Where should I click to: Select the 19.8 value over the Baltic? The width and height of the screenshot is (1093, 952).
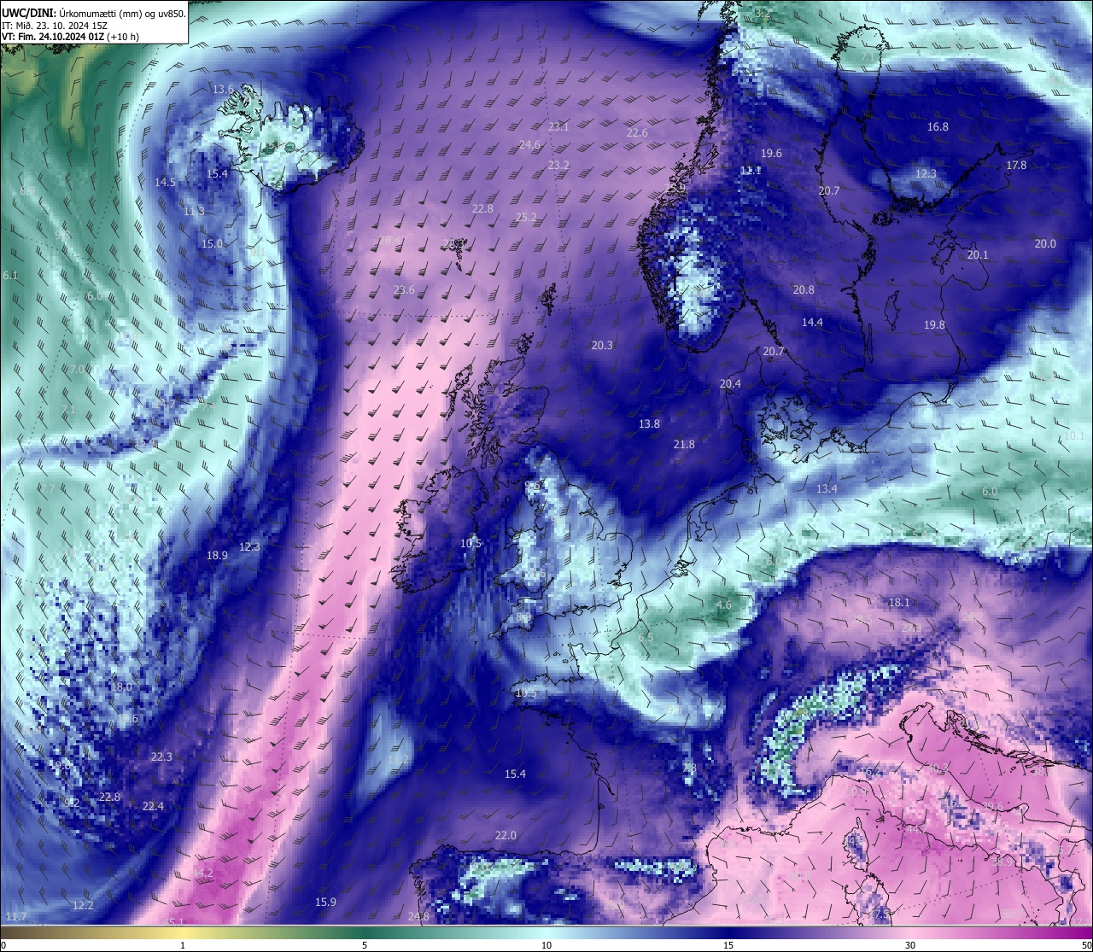pyautogui.click(x=934, y=324)
